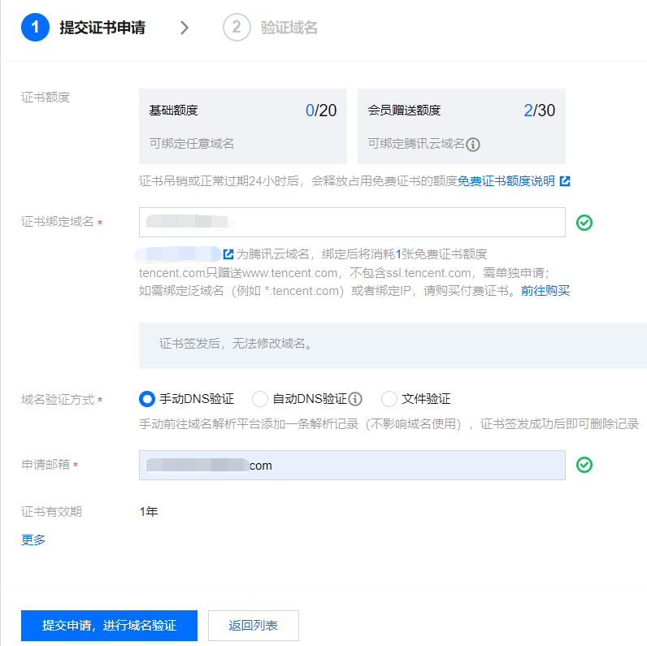647x646 pixels.
Task: Click green check icon beside domain field
Action: (584, 223)
